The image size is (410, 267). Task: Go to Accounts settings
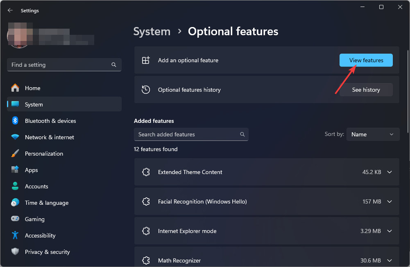tap(36, 186)
